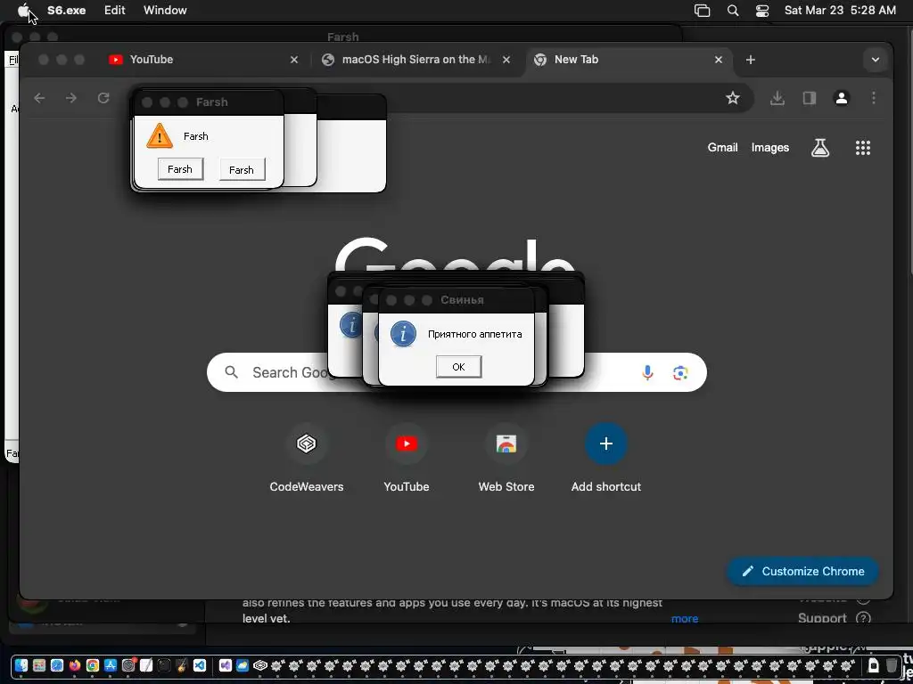This screenshot has height=684, width=913.
Task: Click Add shortcut
Action: pos(606,458)
